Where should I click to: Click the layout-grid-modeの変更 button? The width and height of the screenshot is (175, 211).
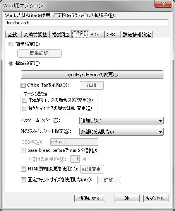[92, 75]
